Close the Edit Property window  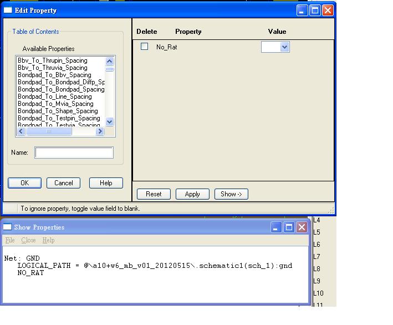328,11
